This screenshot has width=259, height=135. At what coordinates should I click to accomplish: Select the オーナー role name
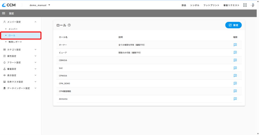(x=63, y=45)
